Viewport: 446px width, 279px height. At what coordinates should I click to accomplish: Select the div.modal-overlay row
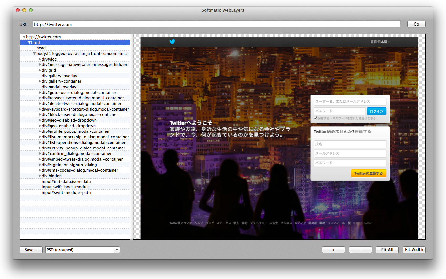coord(75,87)
